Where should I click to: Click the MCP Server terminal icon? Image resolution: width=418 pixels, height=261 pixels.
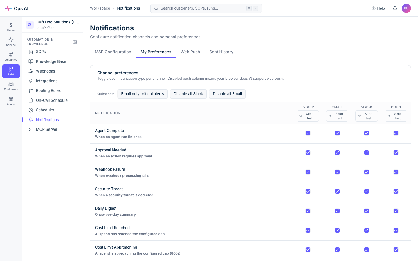coord(31,130)
